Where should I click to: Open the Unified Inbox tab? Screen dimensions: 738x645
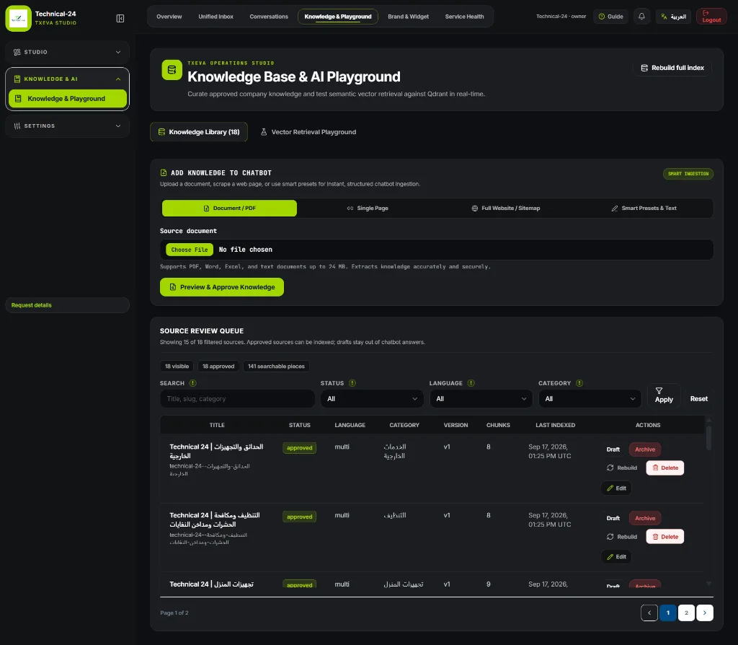(x=215, y=17)
